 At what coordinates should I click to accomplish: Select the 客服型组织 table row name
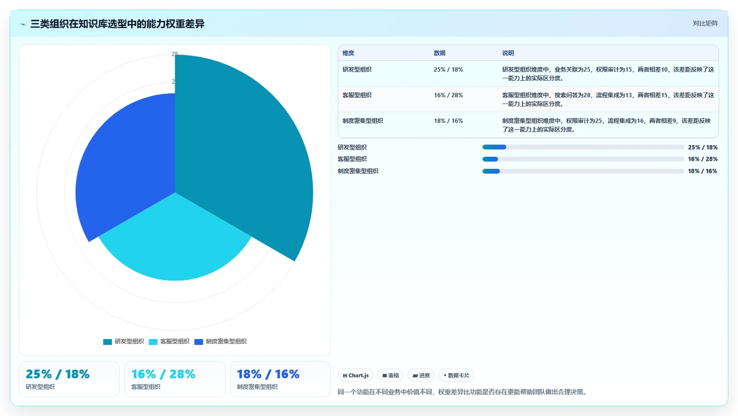click(357, 95)
